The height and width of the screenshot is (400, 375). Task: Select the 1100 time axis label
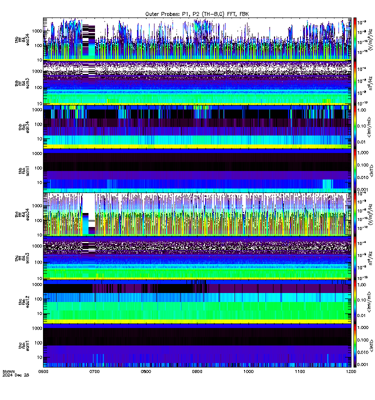click(299, 371)
